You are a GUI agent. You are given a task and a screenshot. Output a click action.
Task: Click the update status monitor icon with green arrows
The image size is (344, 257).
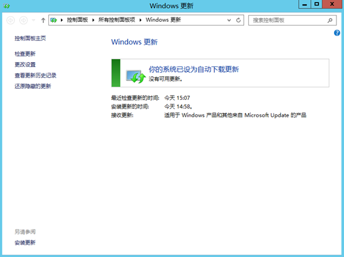[x=136, y=76]
